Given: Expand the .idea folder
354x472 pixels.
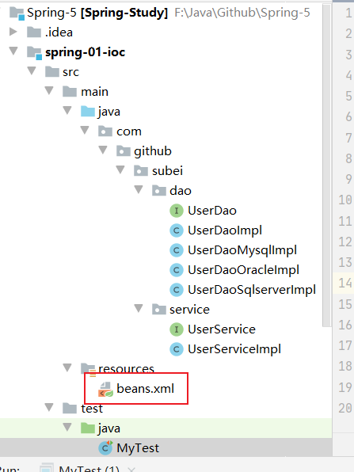Looking at the screenshot, I should pos(13,32).
